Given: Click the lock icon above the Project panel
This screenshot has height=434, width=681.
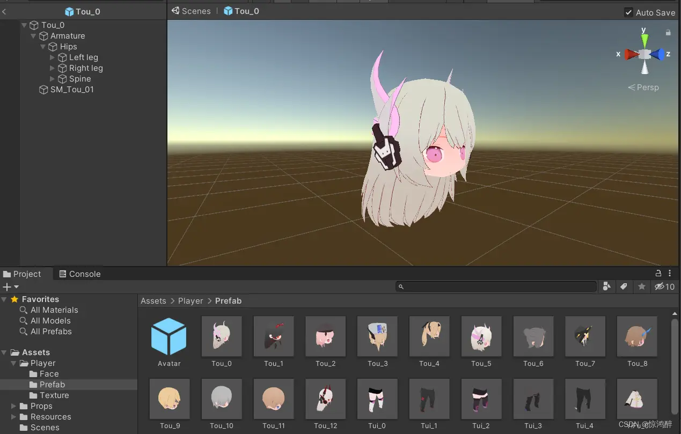Looking at the screenshot, I should (658, 273).
